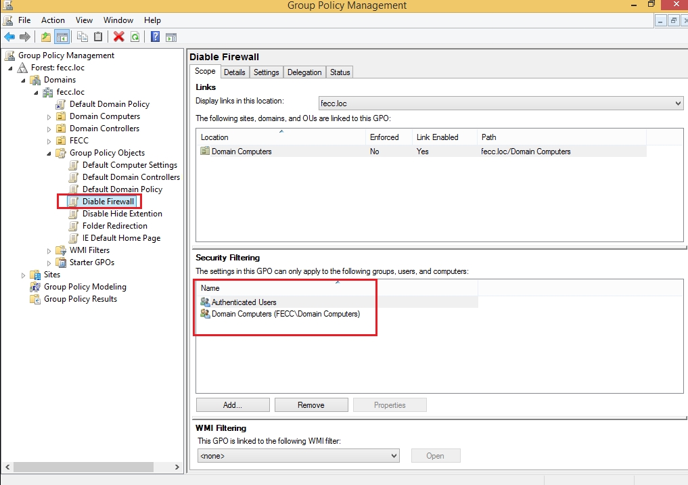Collapse the fecc.loc domain node
688x485 pixels.
36,93
